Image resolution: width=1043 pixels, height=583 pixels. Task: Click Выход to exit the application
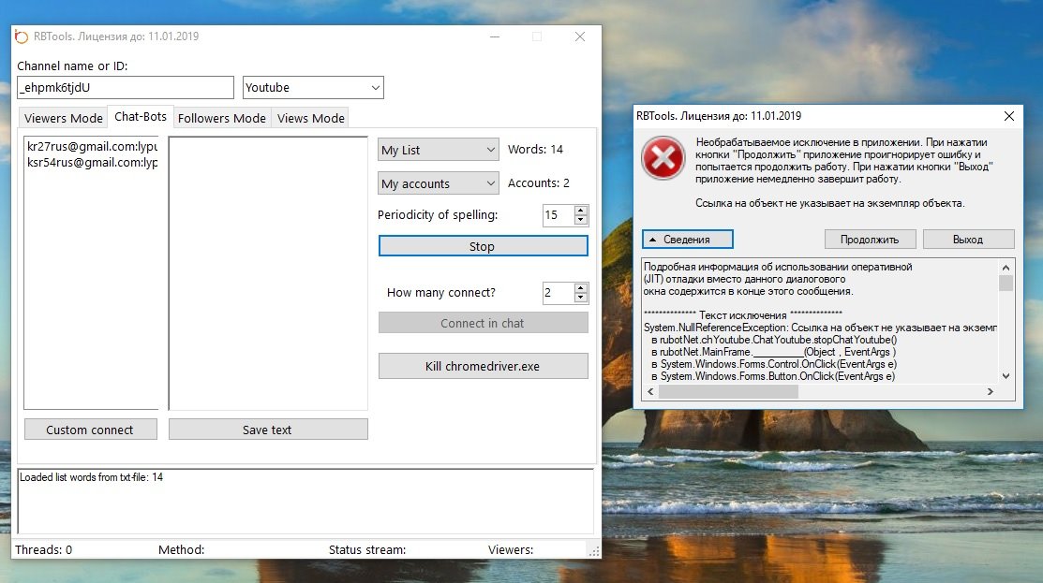click(x=968, y=240)
